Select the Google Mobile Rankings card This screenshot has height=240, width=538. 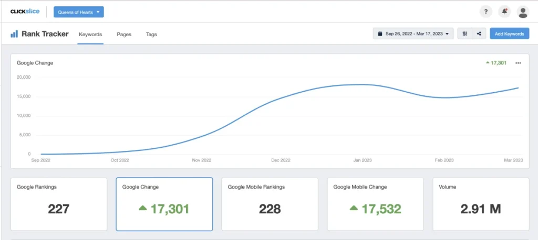tap(270, 204)
